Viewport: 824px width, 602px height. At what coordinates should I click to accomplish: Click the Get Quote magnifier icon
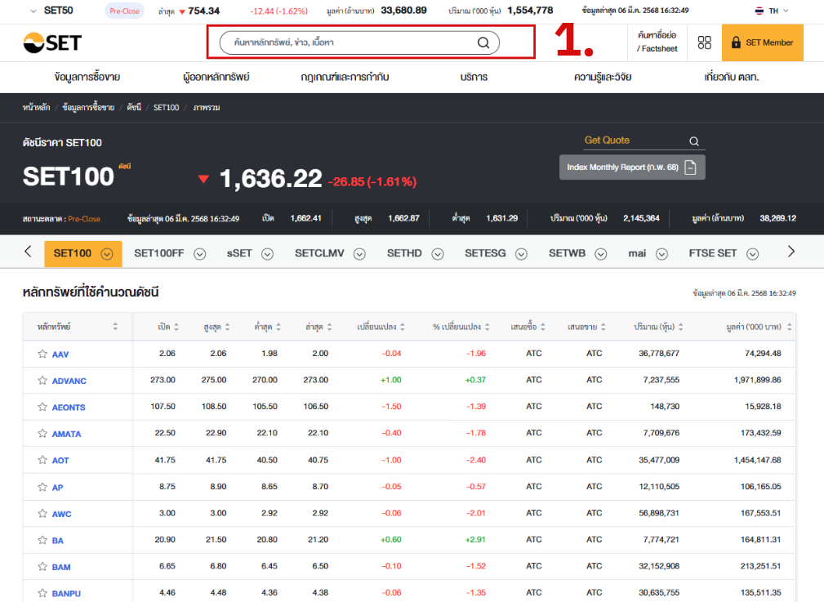click(x=693, y=141)
